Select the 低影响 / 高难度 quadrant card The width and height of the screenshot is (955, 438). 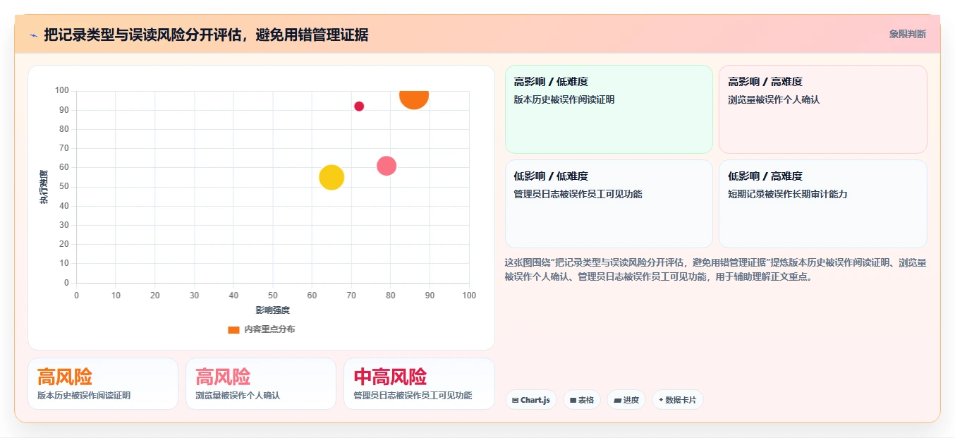click(x=822, y=204)
